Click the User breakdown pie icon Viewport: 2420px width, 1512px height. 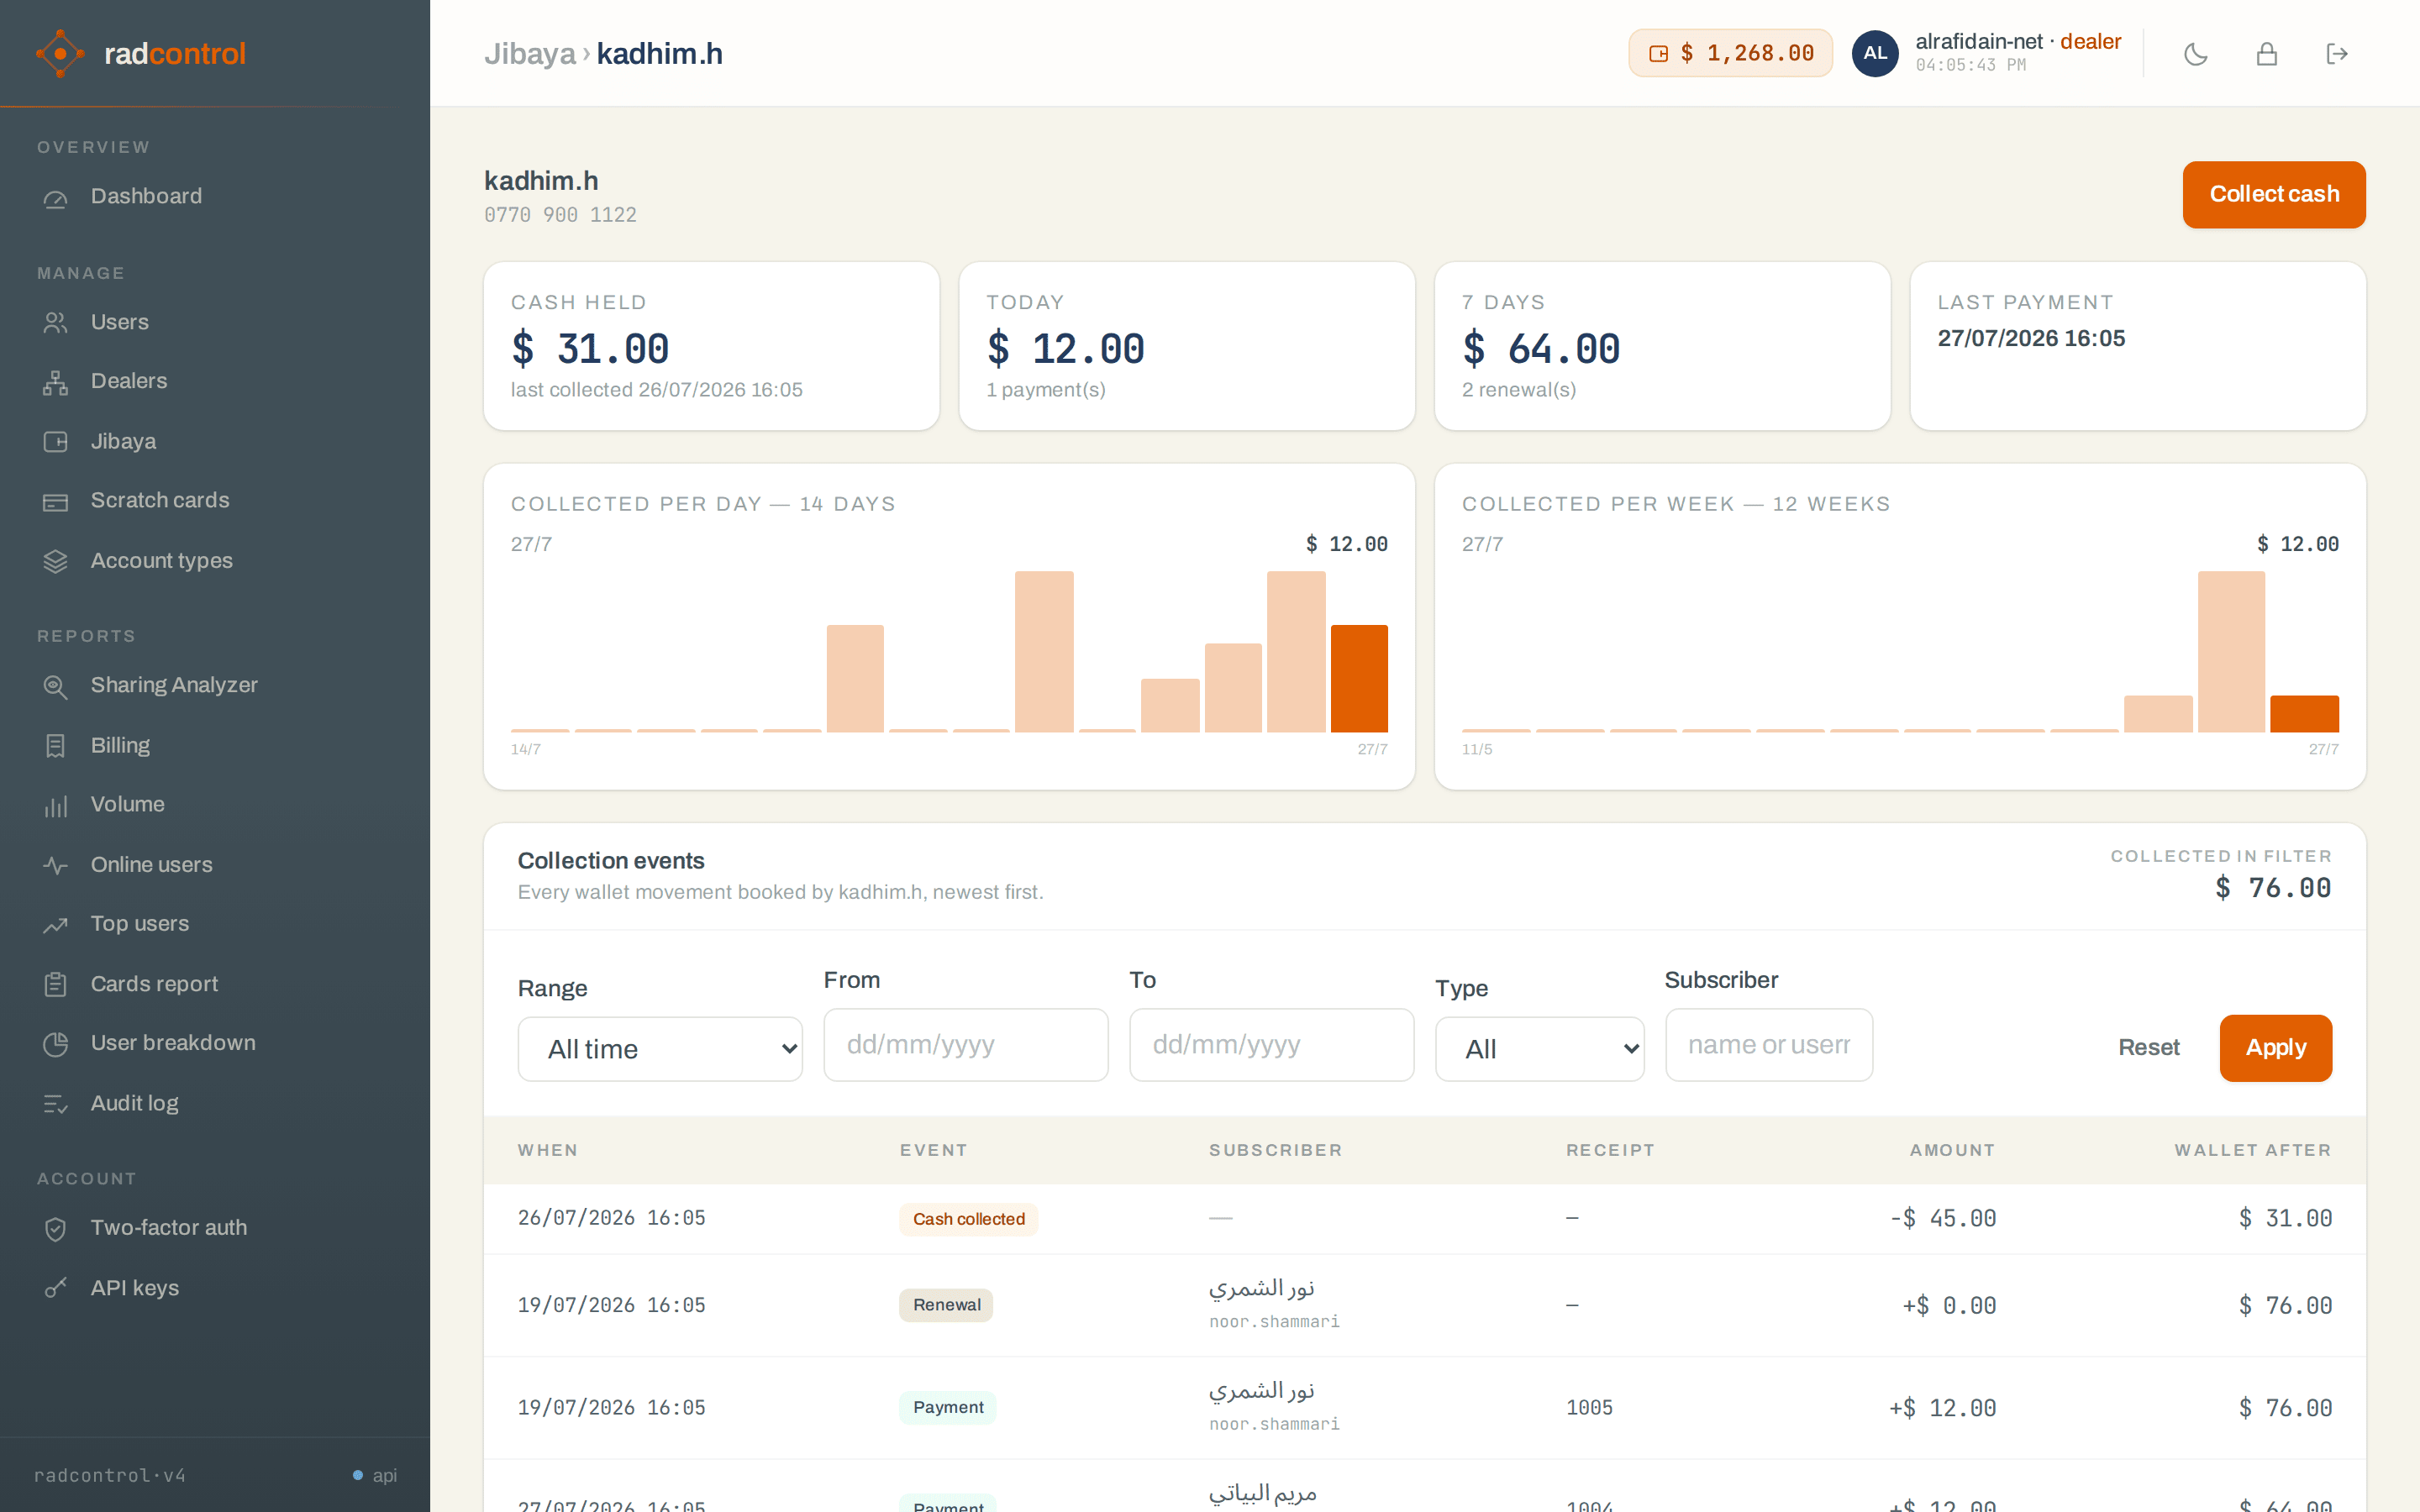pyautogui.click(x=55, y=1044)
